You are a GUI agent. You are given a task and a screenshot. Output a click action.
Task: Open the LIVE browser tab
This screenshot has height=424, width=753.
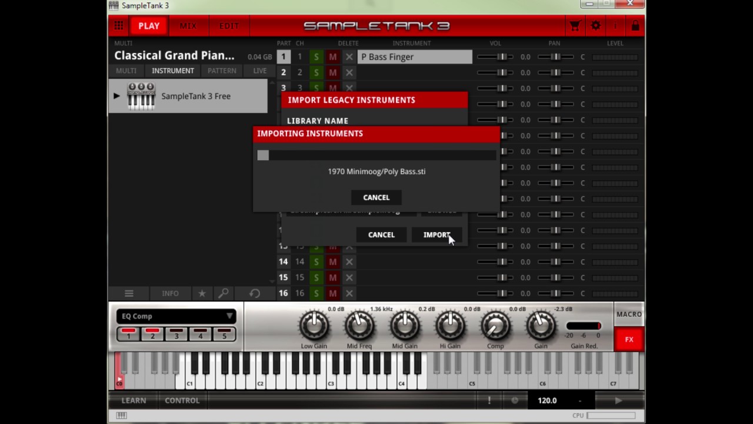tap(259, 71)
